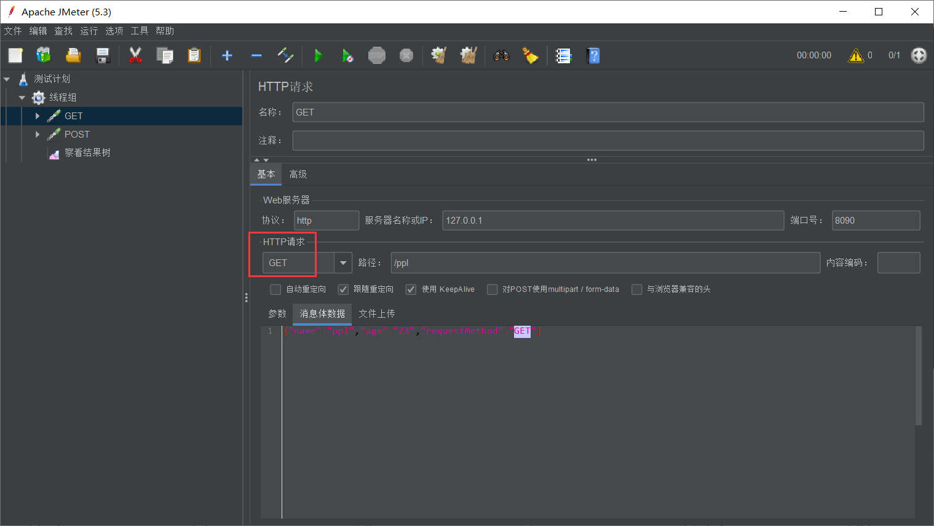
Task: Click Start no pauses icon
Action: pyautogui.click(x=347, y=55)
